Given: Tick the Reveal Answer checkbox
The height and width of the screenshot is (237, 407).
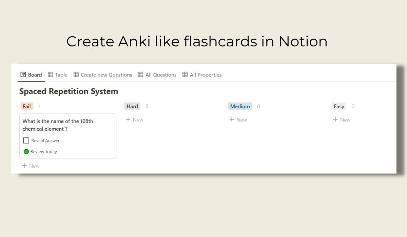Looking at the screenshot, I should [26, 141].
